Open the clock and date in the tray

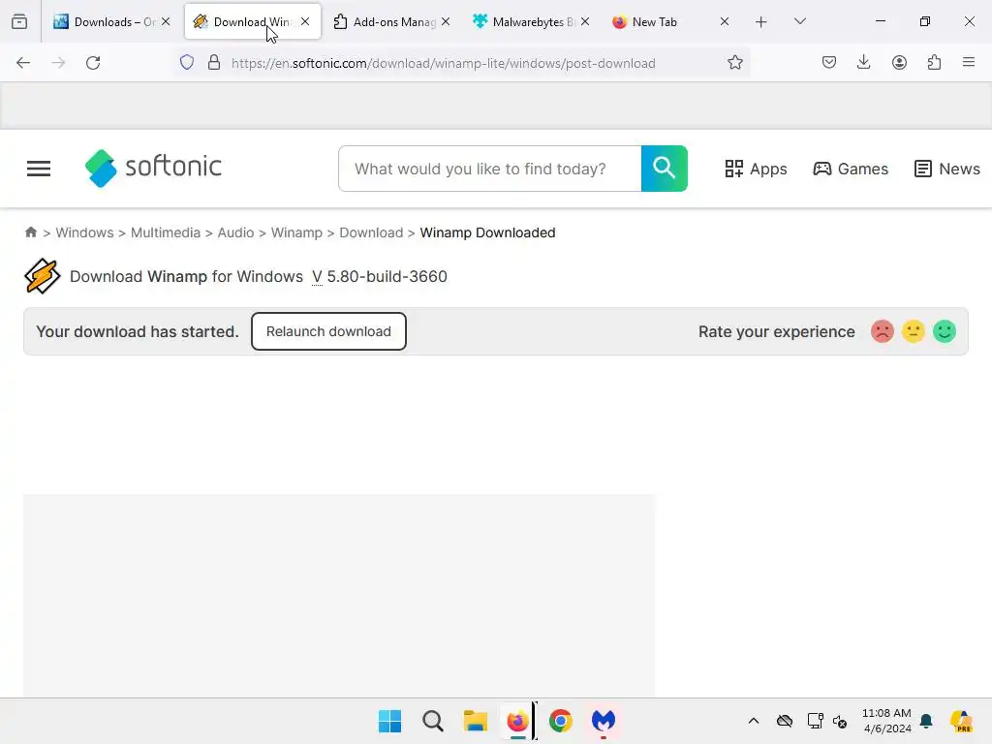point(887,721)
